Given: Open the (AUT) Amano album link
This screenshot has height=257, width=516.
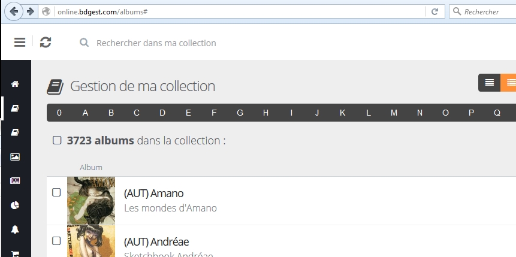Looking at the screenshot, I should click(153, 193).
